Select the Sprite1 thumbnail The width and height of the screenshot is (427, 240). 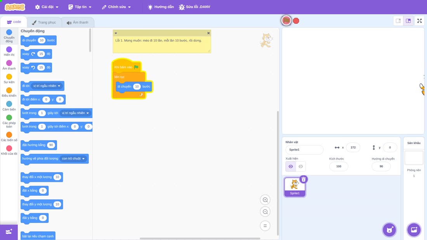(x=295, y=187)
